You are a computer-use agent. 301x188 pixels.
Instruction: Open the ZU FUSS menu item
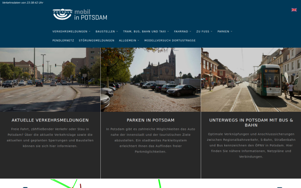pos(203,32)
